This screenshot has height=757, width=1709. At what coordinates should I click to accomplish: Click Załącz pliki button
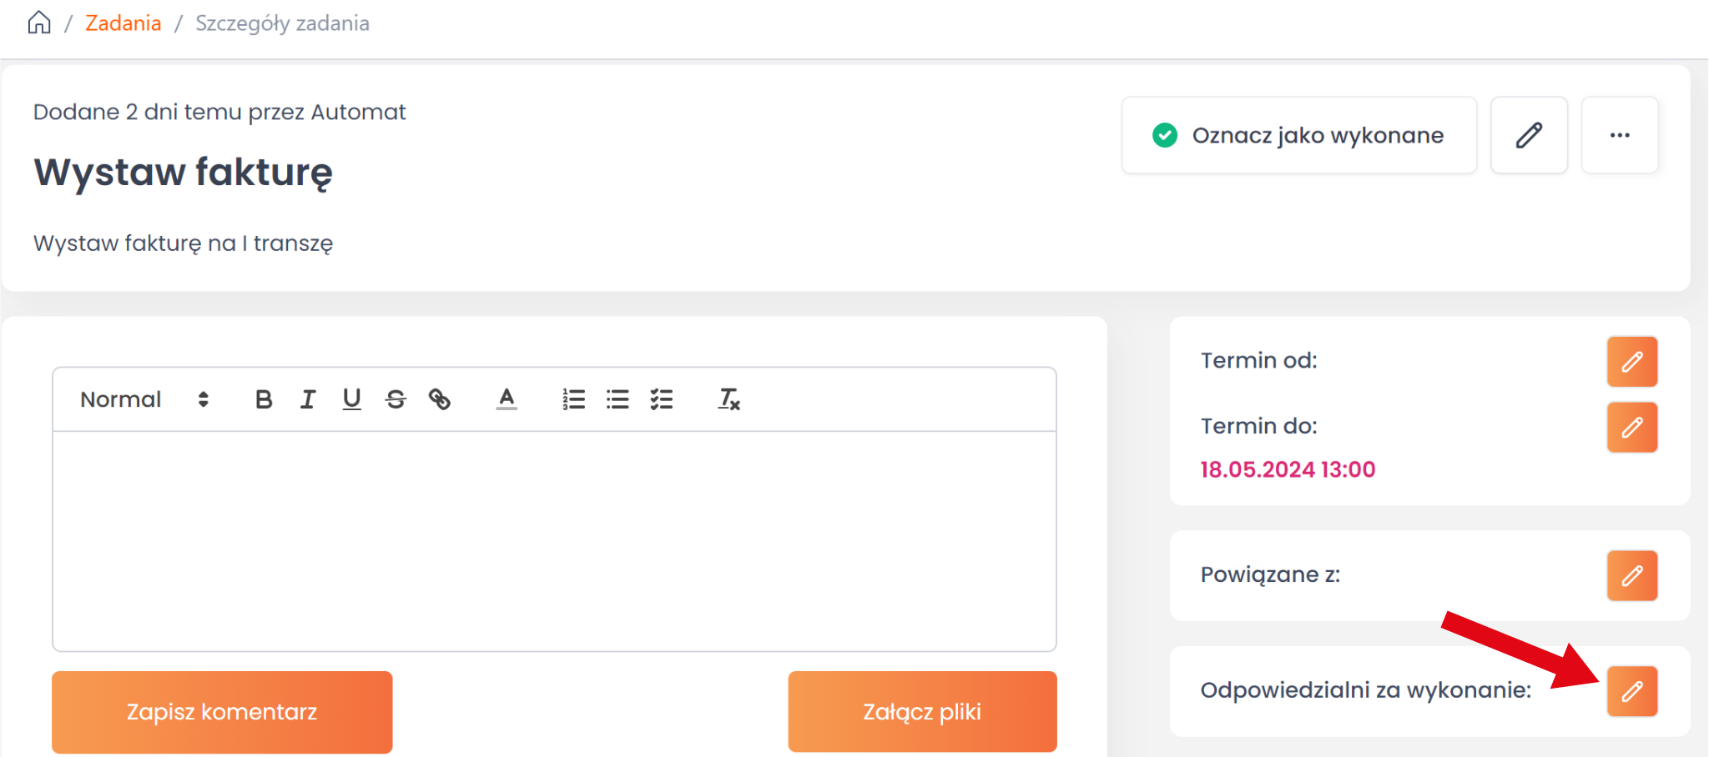[922, 712]
